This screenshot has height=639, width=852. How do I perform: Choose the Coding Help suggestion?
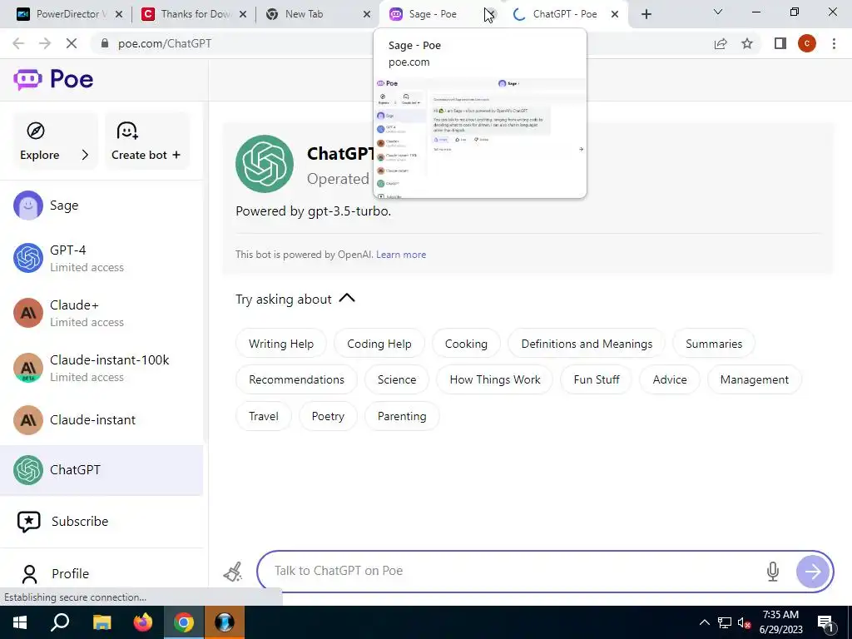[379, 344]
